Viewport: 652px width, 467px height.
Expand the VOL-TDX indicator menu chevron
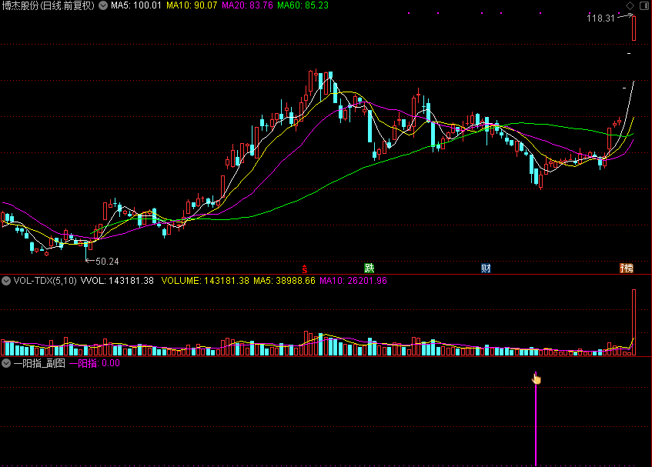pos(6,281)
